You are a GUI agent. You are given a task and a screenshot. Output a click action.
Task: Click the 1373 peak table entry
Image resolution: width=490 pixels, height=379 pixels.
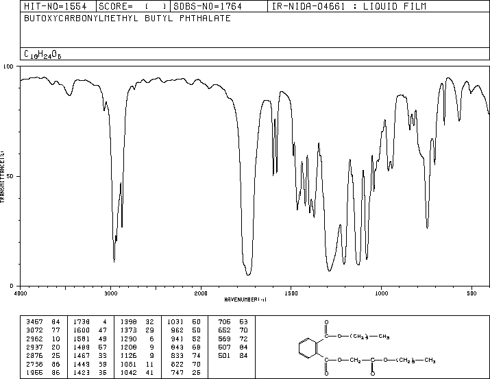point(137,330)
